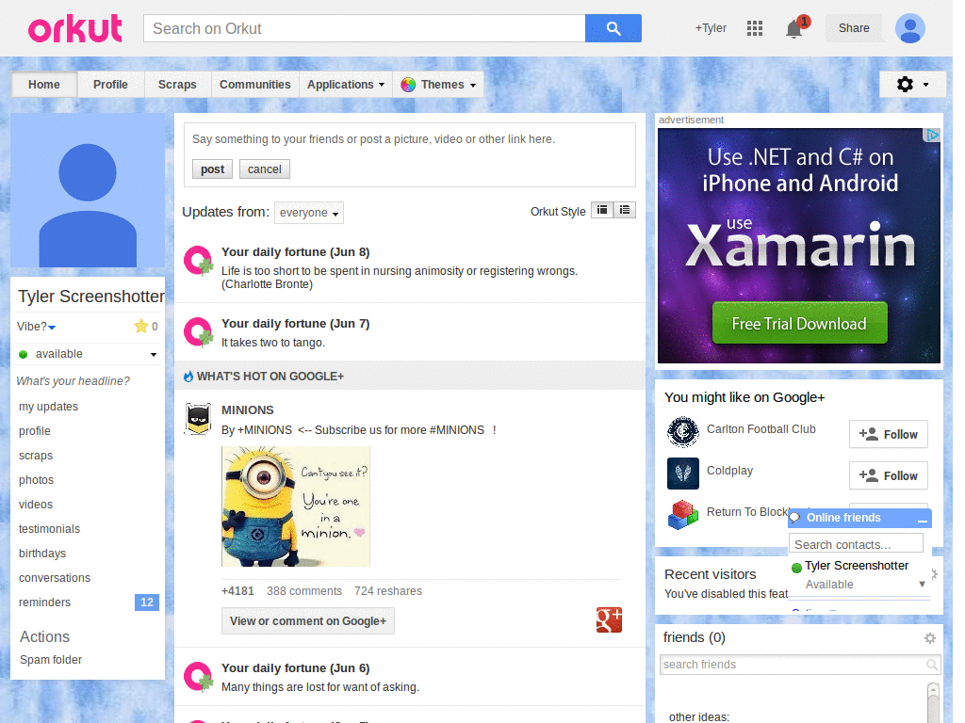Minimize the Online friends chat panel
The image size is (965, 723).
[x=922, y=520]
